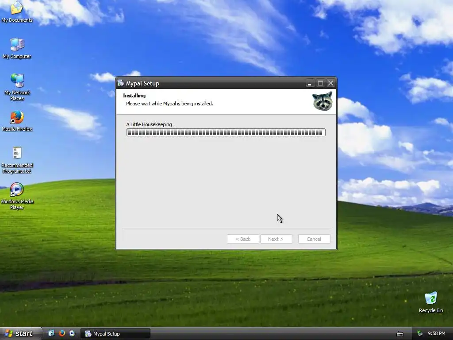Click the raccoon Mypal logo
The image size is (453, 340).
click(x=322, y=101)
